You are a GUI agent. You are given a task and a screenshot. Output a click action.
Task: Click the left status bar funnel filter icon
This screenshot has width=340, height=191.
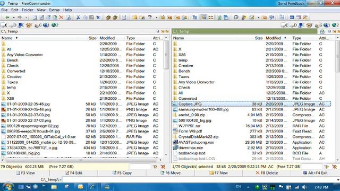155,167
